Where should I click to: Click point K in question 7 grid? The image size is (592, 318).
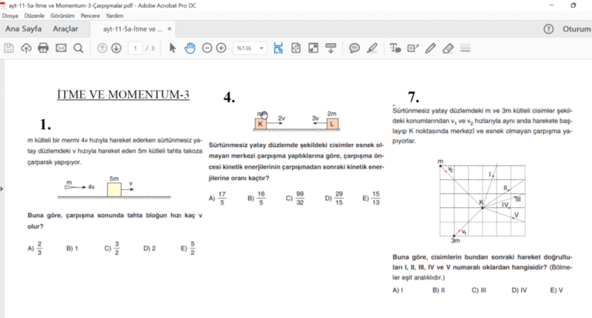coord(482,207)
